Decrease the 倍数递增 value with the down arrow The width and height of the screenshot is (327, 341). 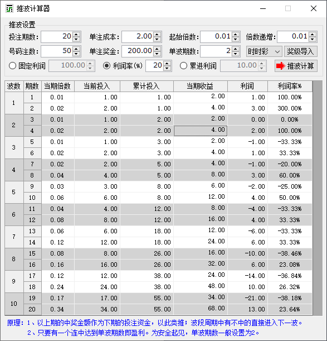(312, 40)
